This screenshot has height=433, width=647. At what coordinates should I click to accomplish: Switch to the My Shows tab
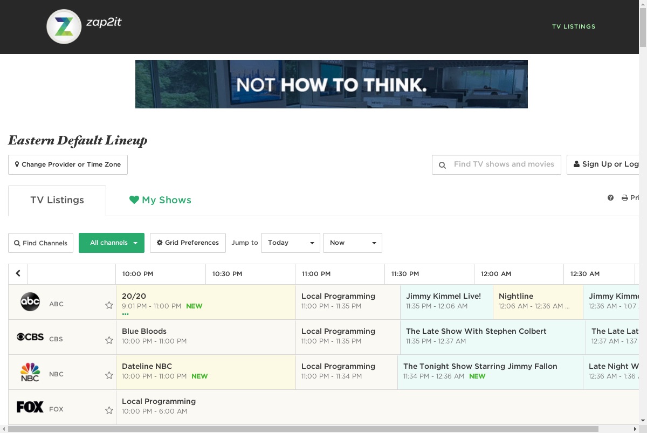[160, 200]
